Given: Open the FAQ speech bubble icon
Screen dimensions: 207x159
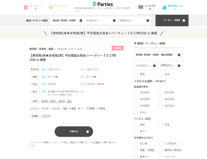Looking at the screenshot, I should [x=141, y=7].
